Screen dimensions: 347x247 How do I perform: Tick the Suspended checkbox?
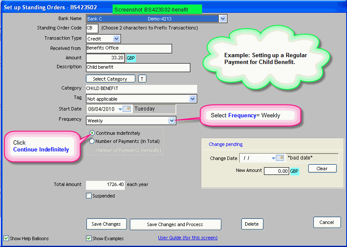(89, 196)
